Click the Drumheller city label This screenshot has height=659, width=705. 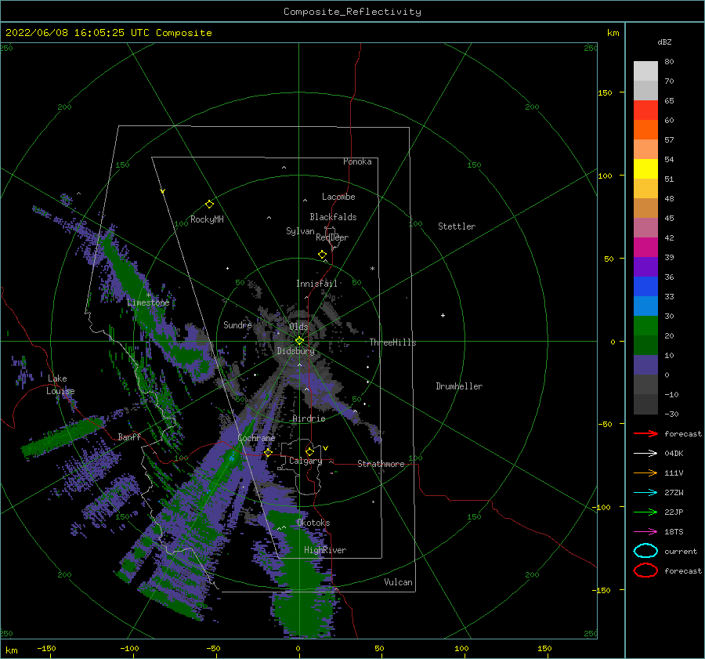click(x=459, y=386)
